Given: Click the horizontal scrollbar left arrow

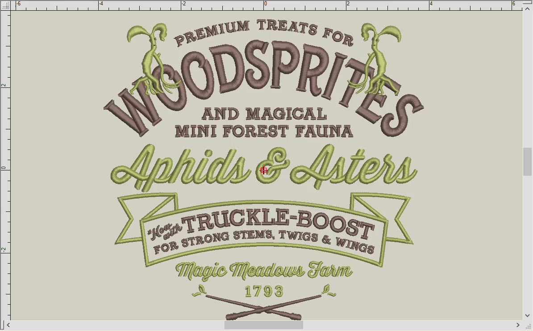Looking at the screenshot, I should pos(8,325).
